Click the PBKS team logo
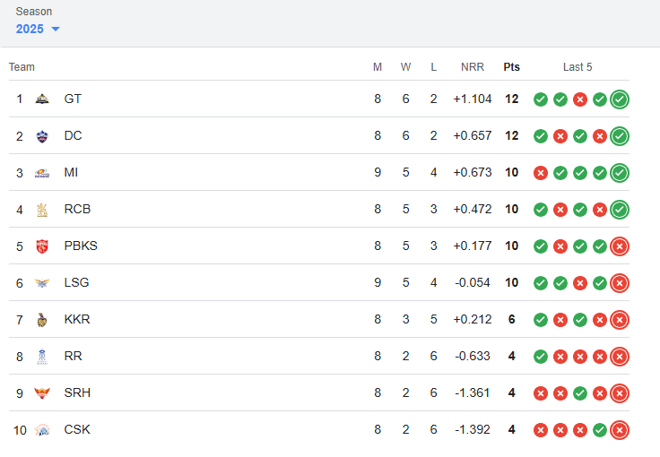Screen dimensions: 660x457 pos(42,246)
